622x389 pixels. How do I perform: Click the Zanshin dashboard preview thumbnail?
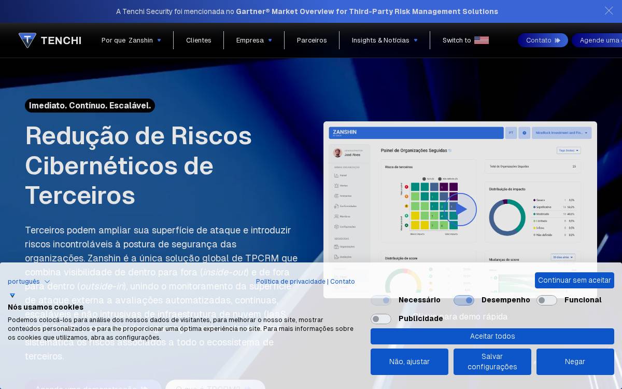tap(460, 210)
